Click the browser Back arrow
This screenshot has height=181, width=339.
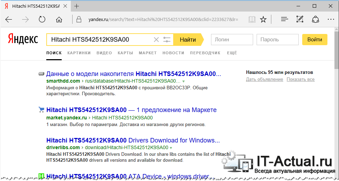(9, 19)
